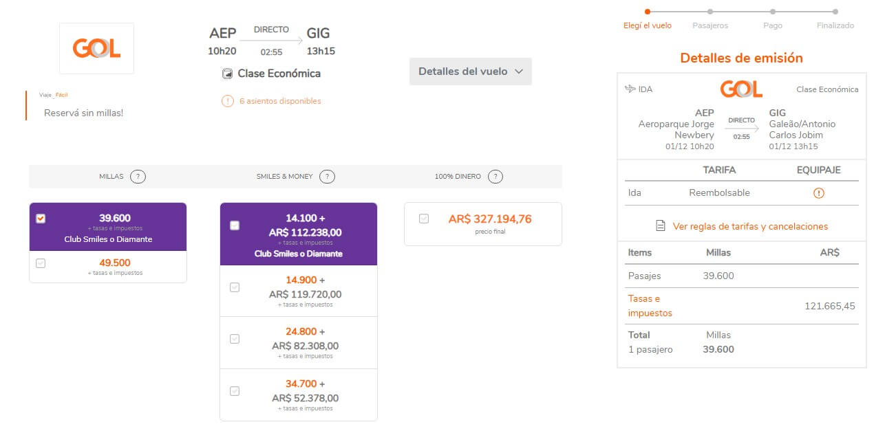885x431 pixels.
Task: Select the 14.100 + AR$ 112.238,00 checkbox
Action: [x=235, y=225]
